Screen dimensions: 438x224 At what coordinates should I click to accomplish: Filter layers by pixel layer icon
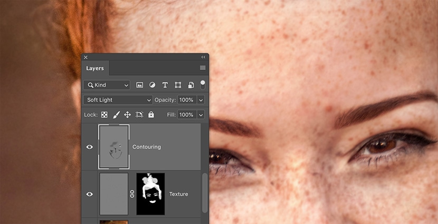140,85
